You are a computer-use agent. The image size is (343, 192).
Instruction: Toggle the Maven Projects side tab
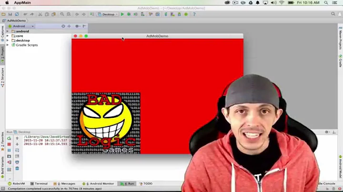(x=340, y=38)
